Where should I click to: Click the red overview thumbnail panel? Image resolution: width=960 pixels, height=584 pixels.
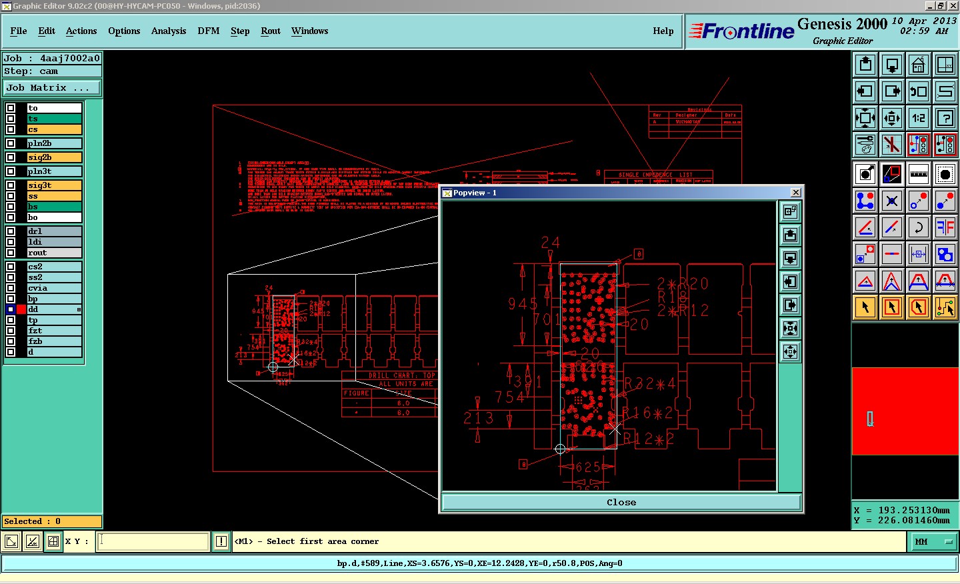click(x=905, y=411)
